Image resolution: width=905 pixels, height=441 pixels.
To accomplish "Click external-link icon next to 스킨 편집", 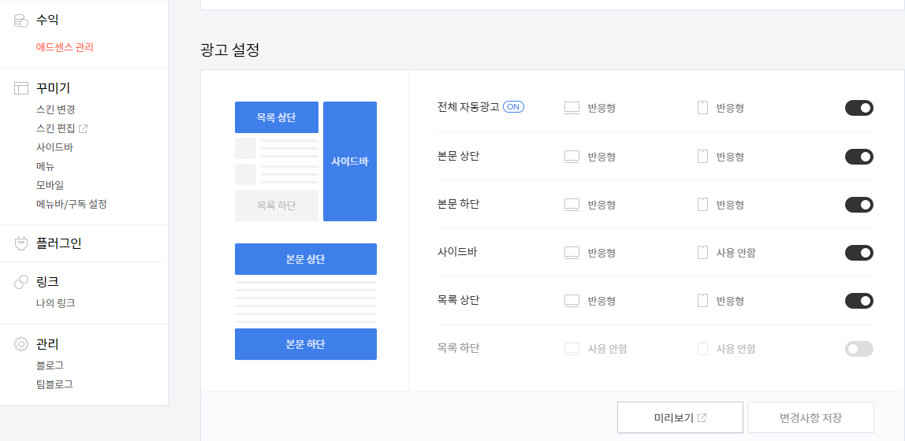I will tap(83, 128).
